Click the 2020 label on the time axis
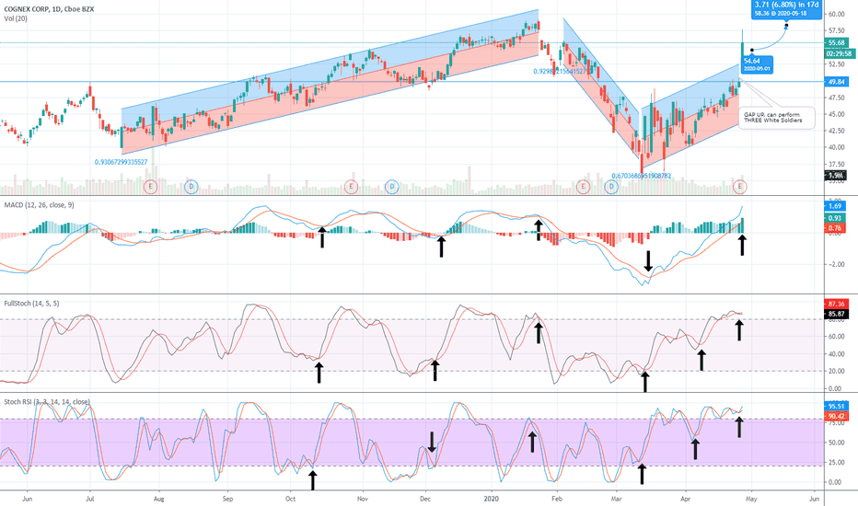 pyautogui.click(x=492, y=499)
